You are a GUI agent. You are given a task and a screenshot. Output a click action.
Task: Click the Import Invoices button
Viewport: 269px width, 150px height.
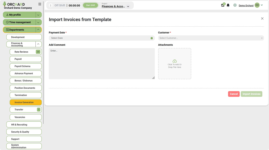click(251, 94)
